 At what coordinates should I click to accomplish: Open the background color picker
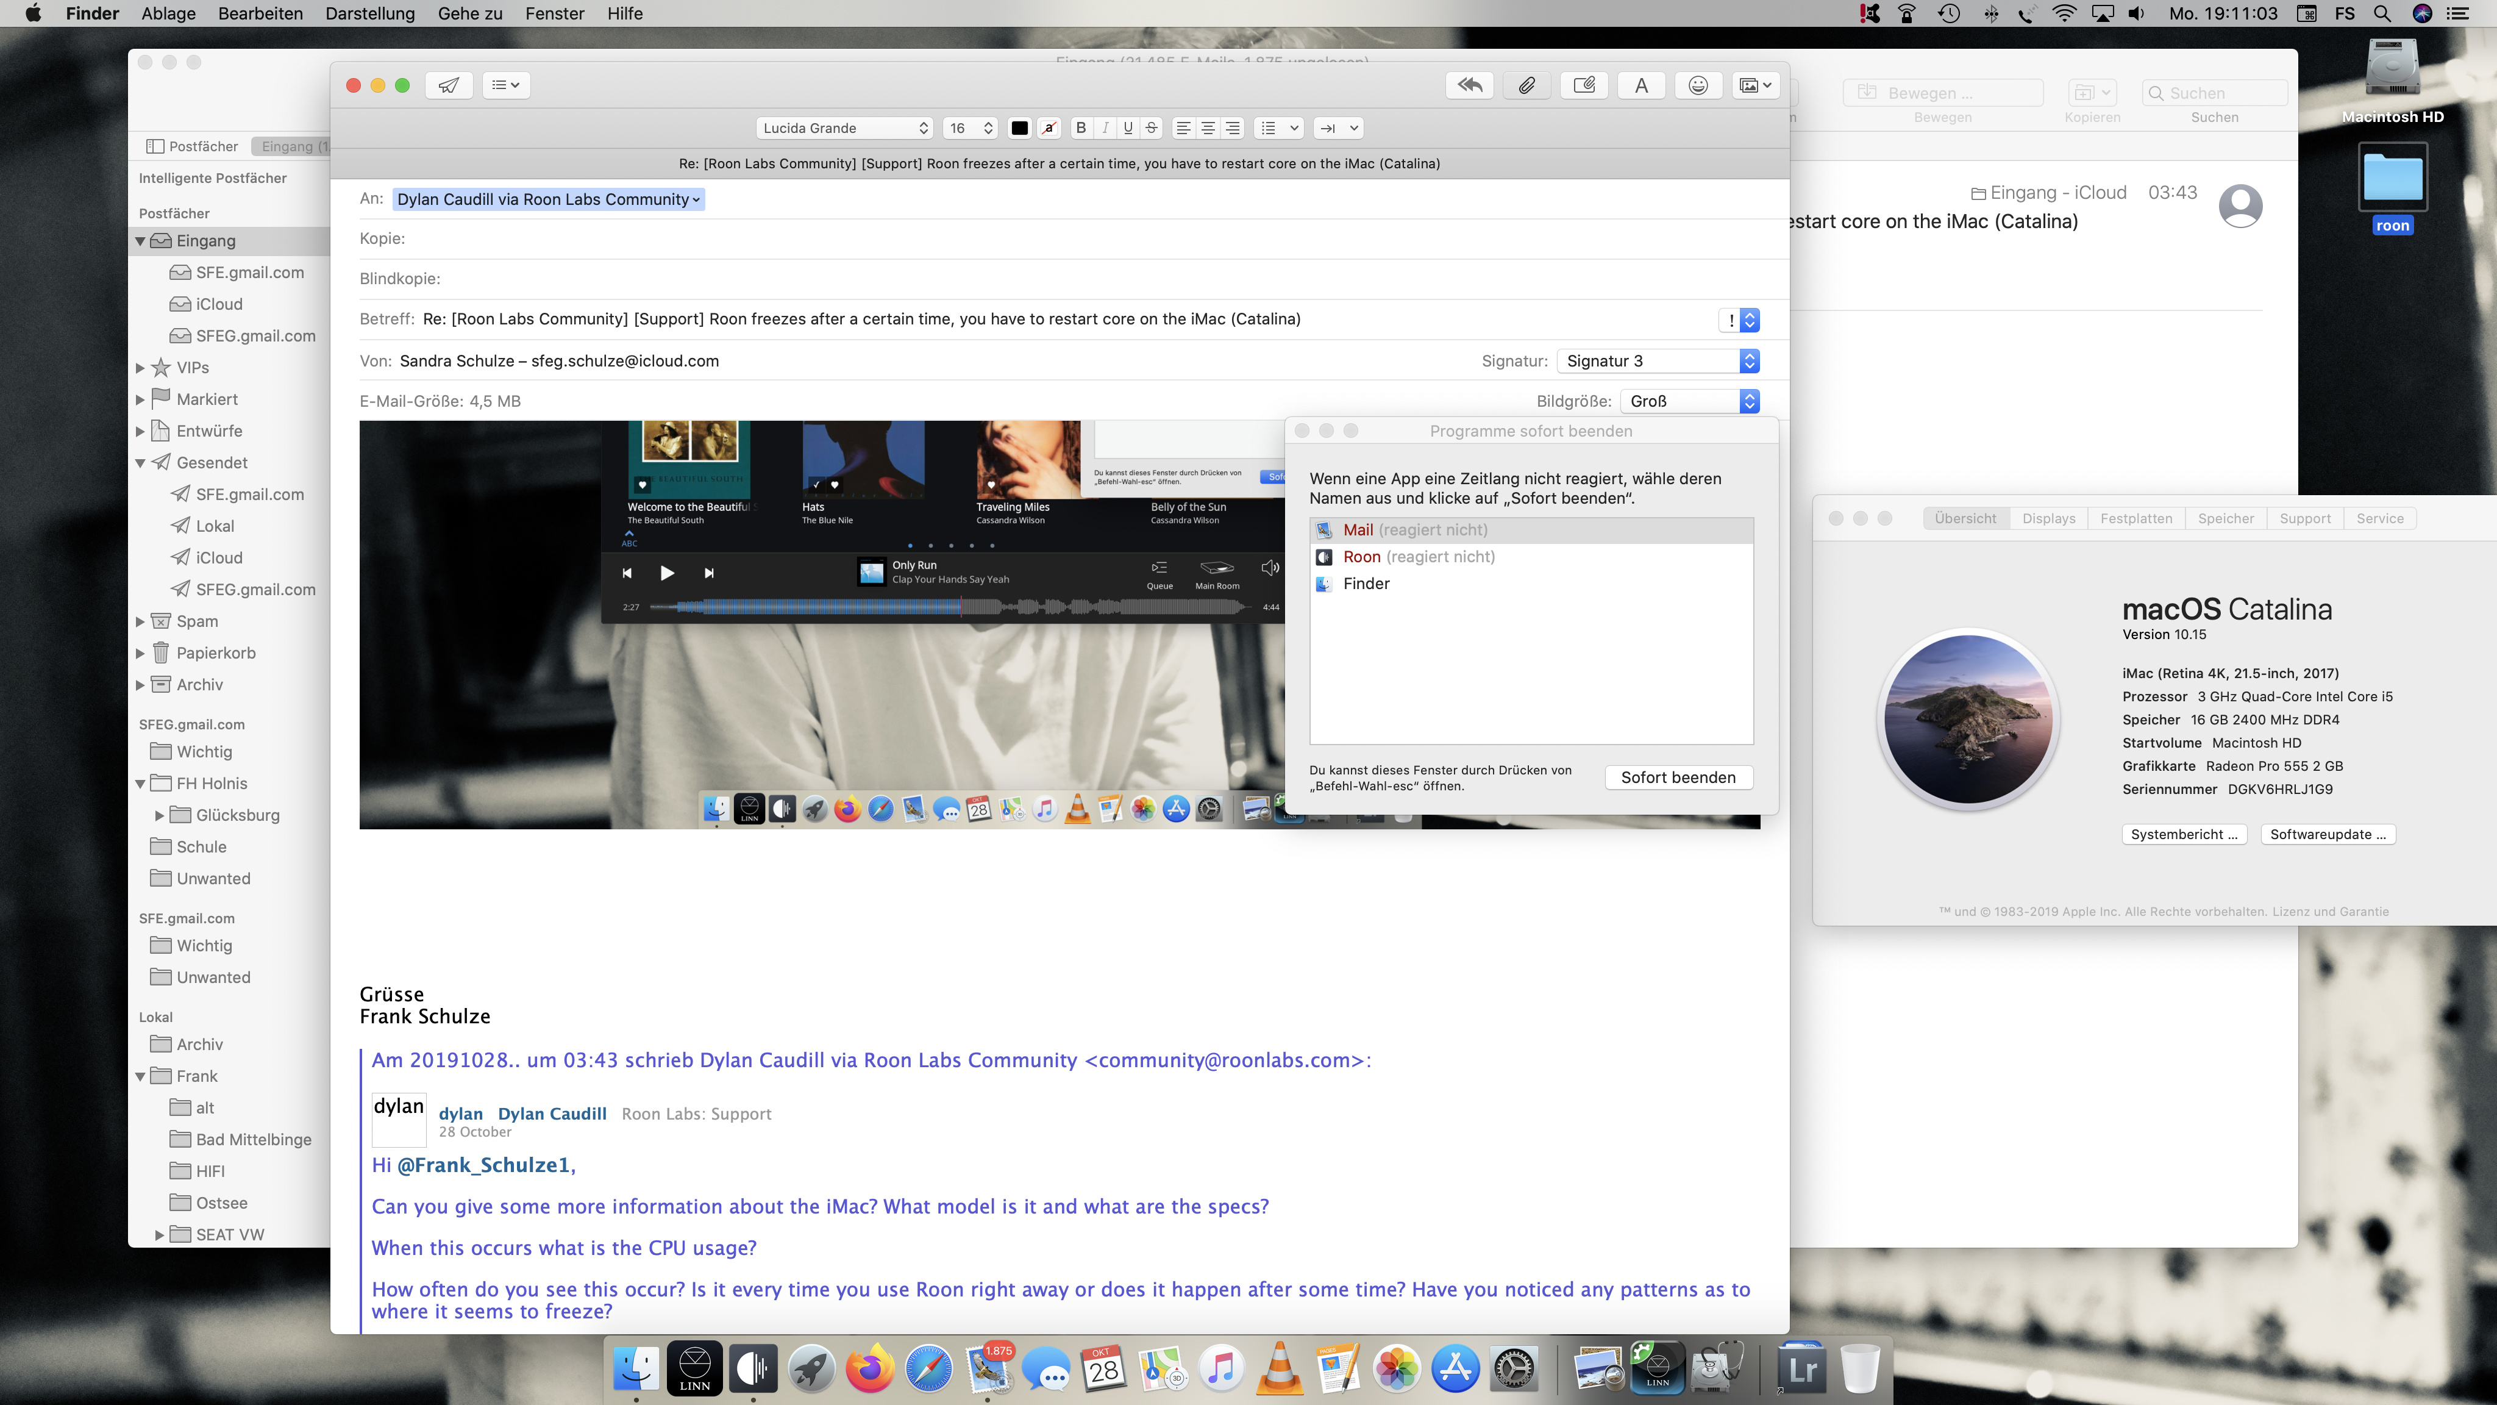pos(1049,128)
